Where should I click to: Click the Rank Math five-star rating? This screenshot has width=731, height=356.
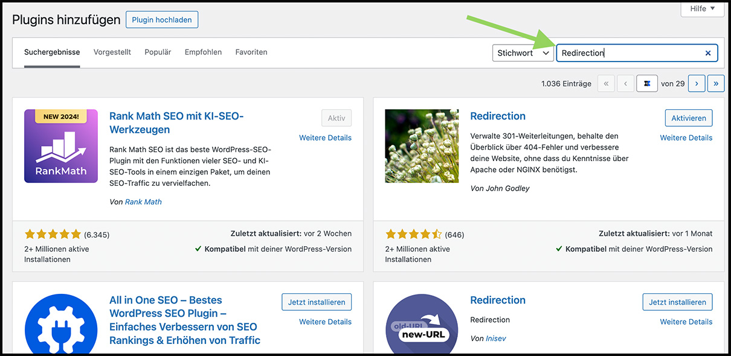click(53, 234)
